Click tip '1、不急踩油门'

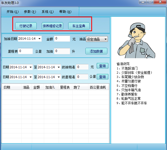[x=127, y=68]
